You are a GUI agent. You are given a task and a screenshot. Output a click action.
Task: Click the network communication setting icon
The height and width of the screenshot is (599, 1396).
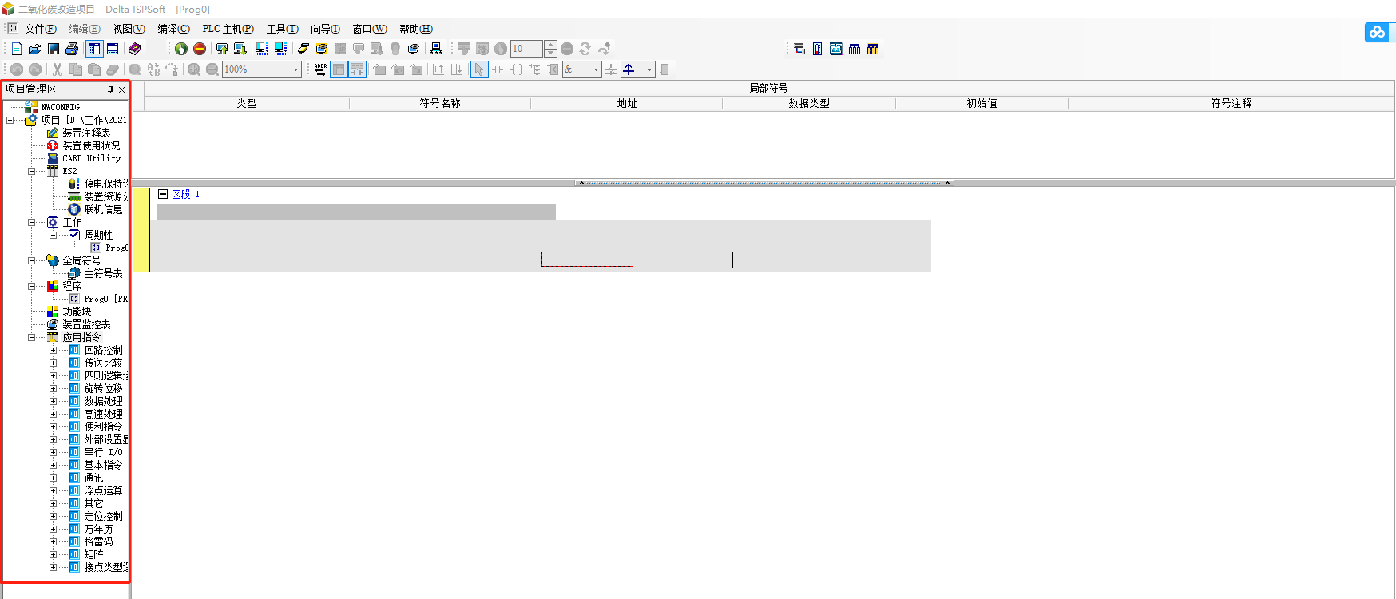(436, 49)
